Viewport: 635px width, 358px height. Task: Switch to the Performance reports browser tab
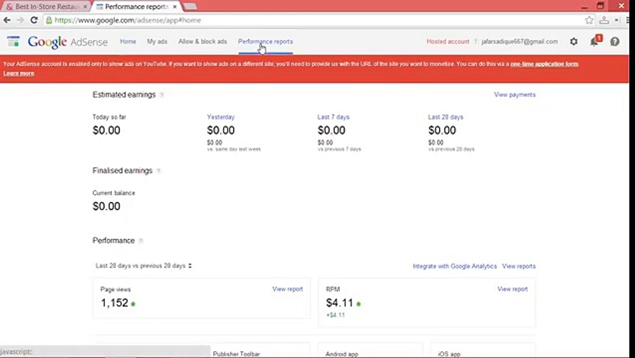tap(135, 7)
